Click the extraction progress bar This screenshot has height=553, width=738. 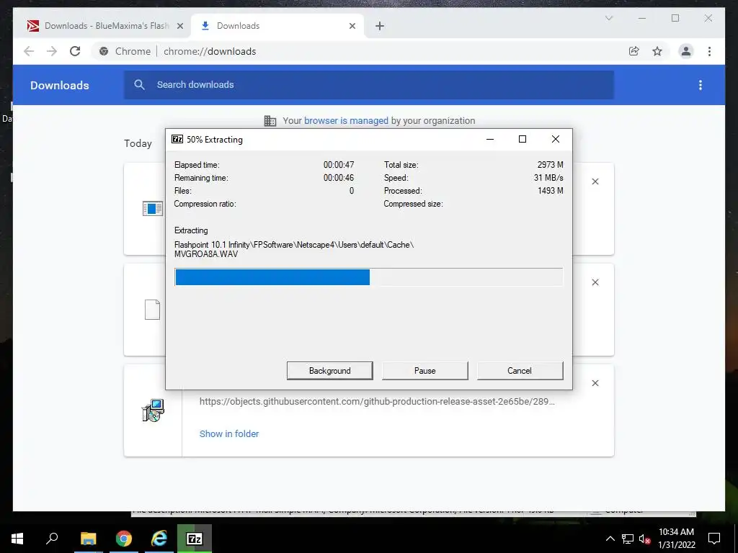(368, 277)
